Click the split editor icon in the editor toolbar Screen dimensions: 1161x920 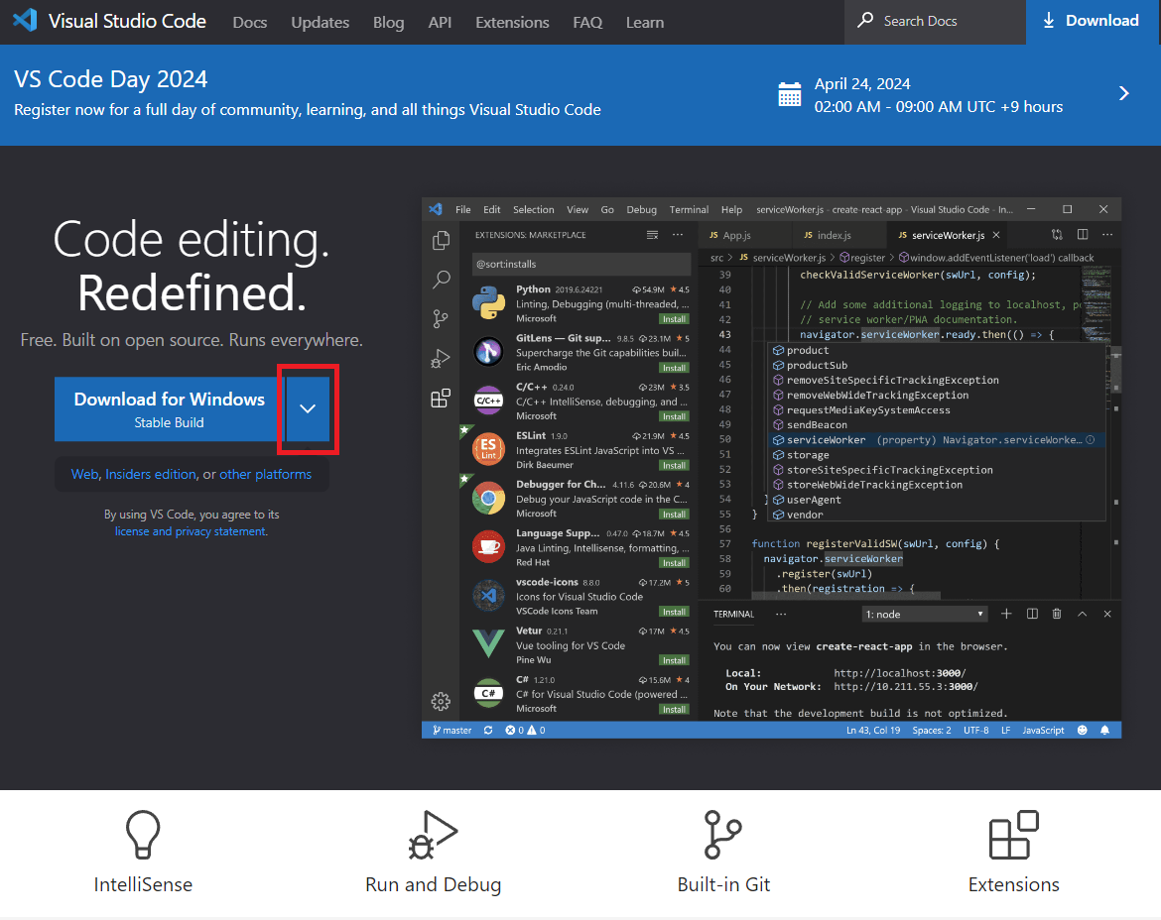pyautogui.click(x=1083, y=234)
